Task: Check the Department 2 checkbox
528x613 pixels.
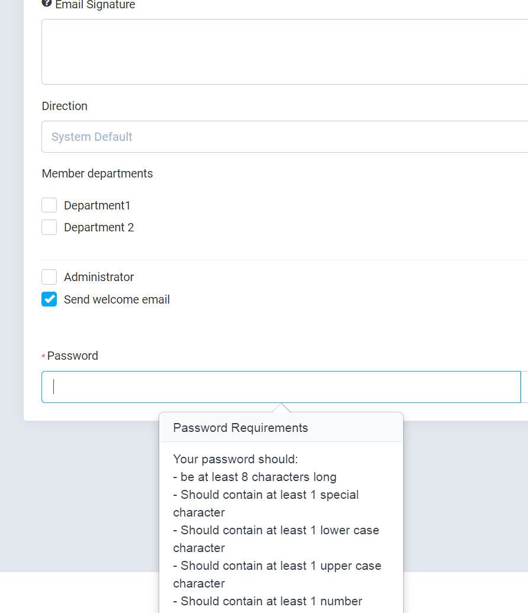Action: click(49, 227)
